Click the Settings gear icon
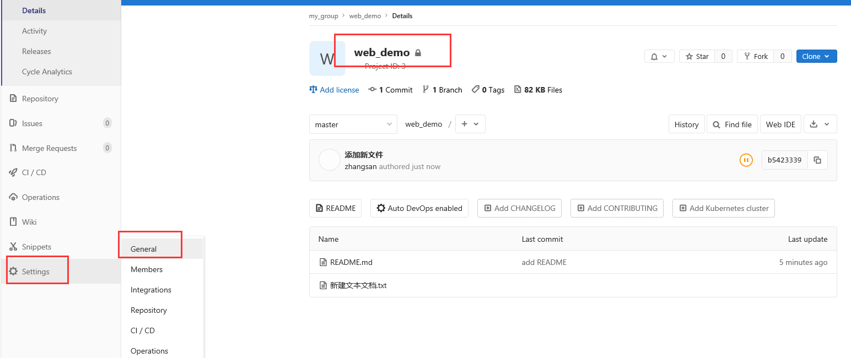 [13, 272]
